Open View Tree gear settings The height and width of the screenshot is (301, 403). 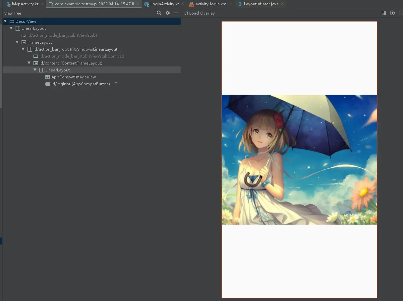[168, 13]
